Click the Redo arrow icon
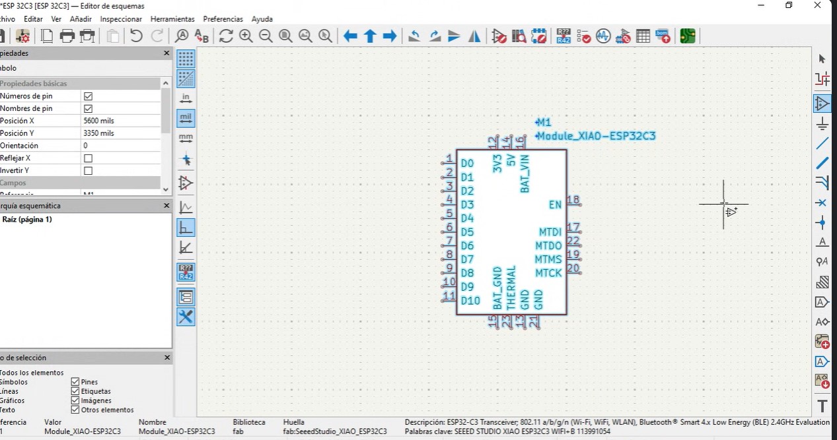Screen dimensions: 837x440 157,36
